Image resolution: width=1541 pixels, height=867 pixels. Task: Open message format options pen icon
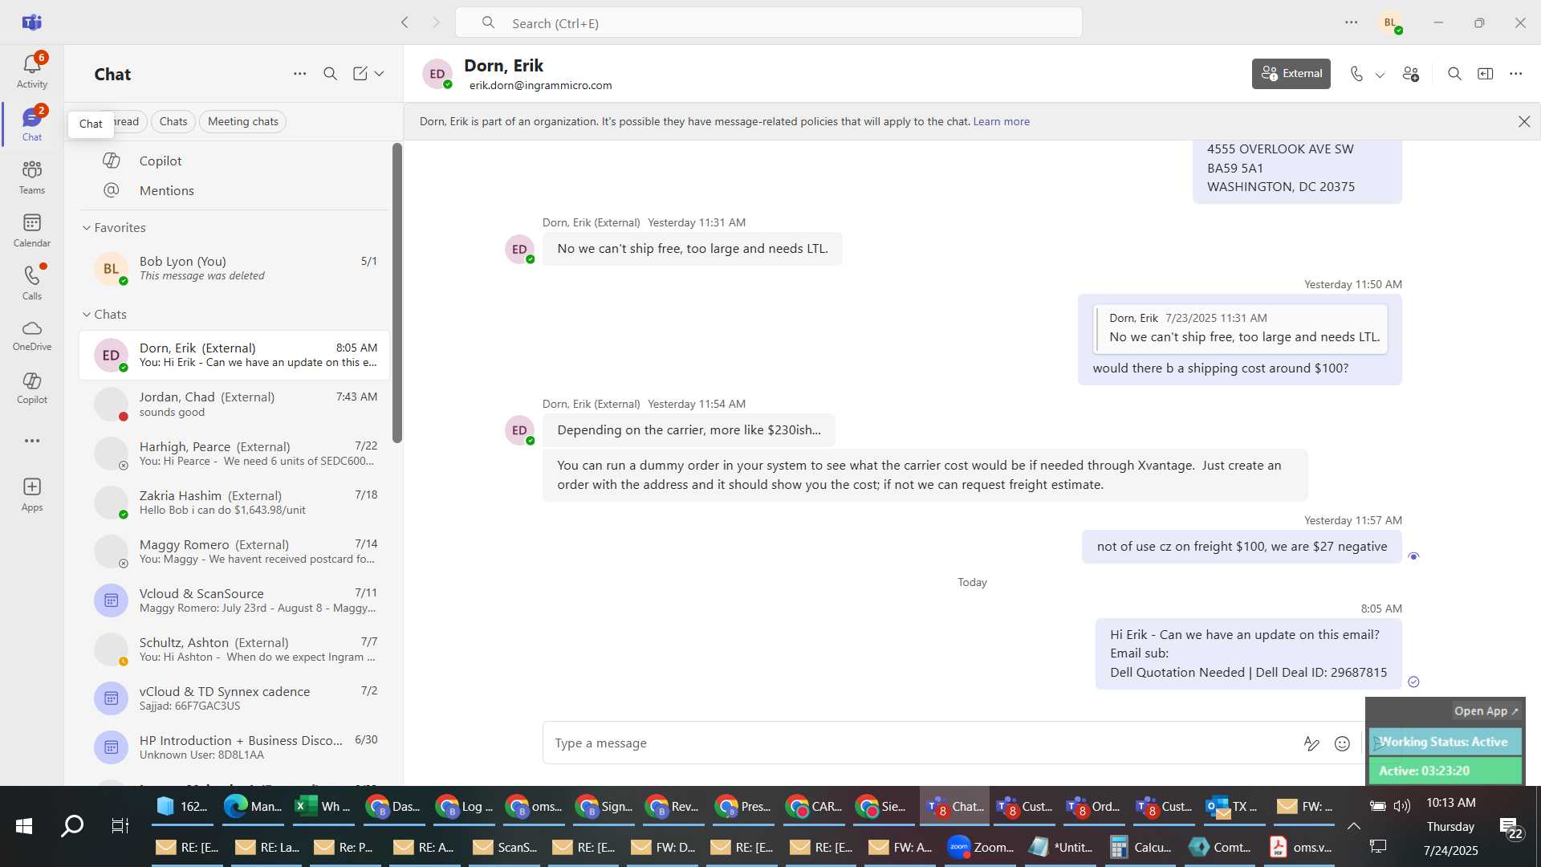1311,743
